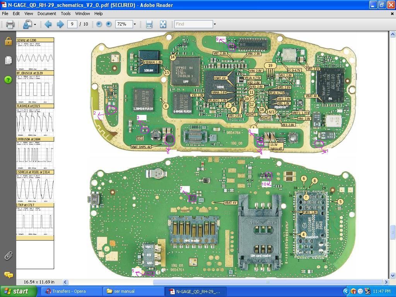Image resolution: width=396 pixels, height=297 pixels.
Task: Click the 'VANA: 2.8V' callout label
Action: click(x=219, y=92)
